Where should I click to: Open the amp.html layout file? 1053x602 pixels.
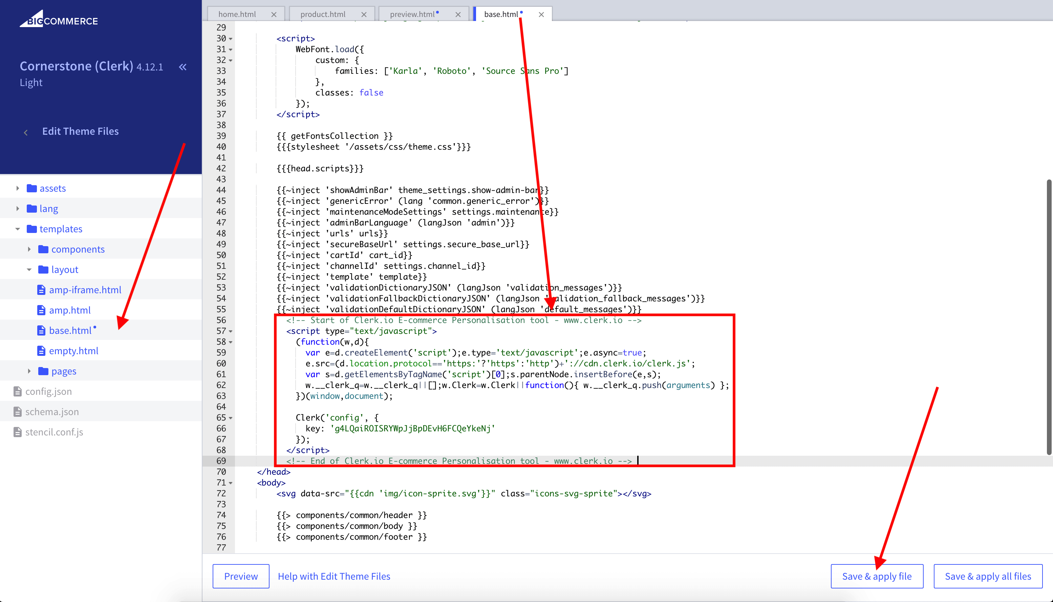(x=70, y=310)
